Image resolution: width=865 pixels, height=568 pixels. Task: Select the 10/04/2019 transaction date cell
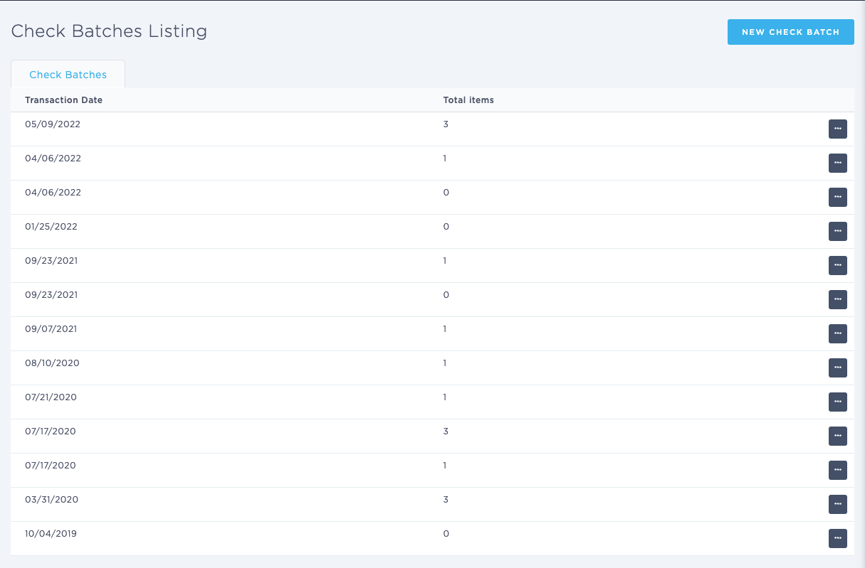tap(51, 534)
